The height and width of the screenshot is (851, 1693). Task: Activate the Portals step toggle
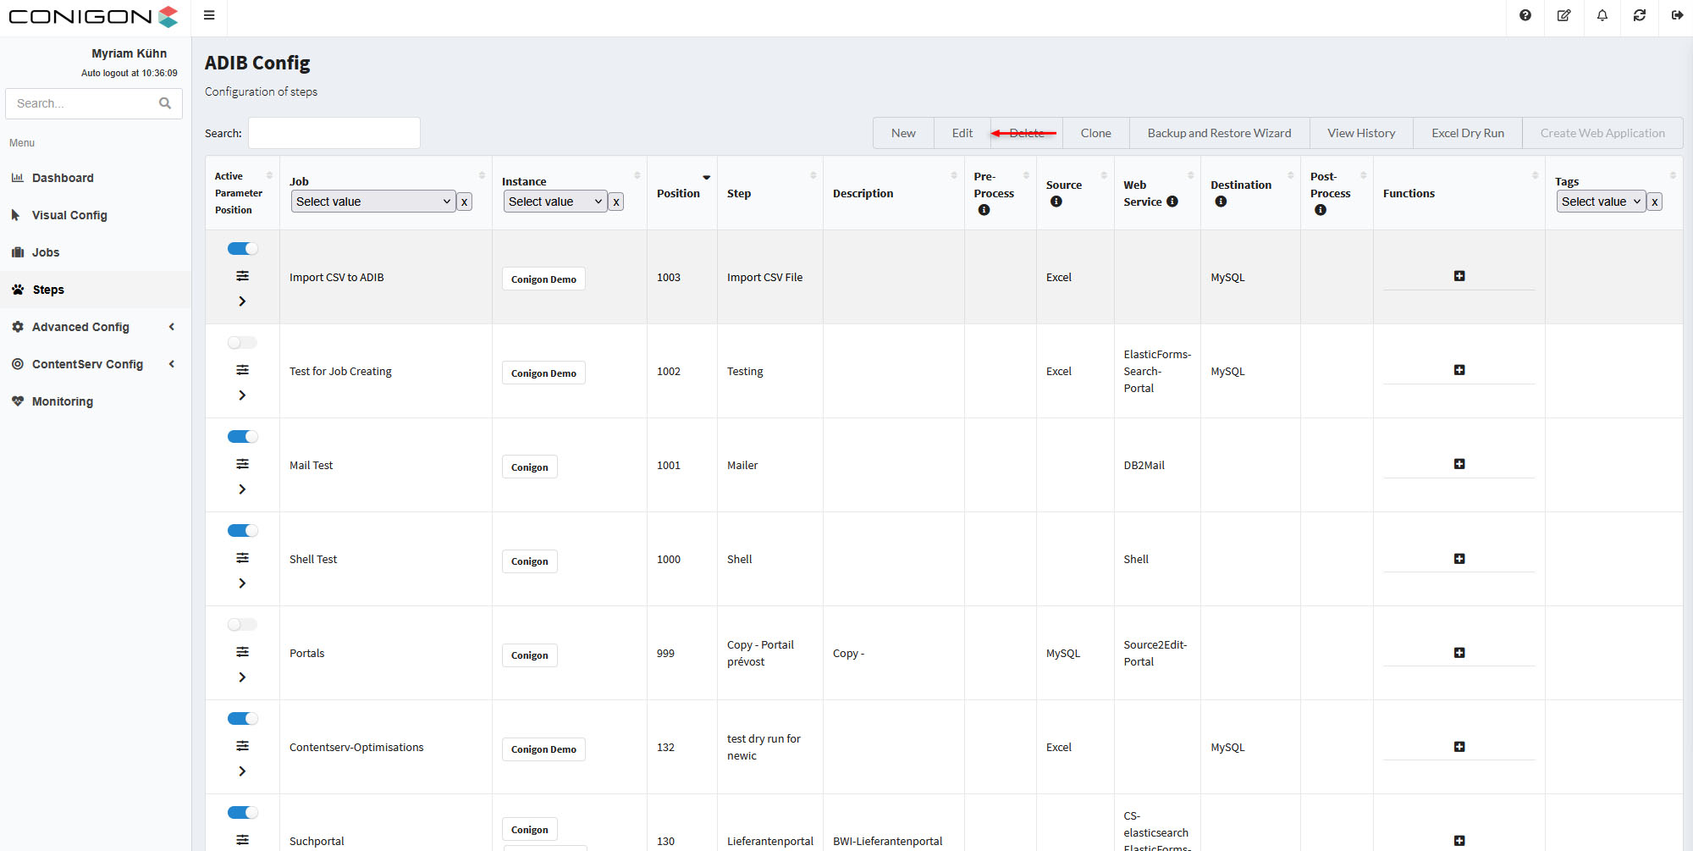[242, 624]
